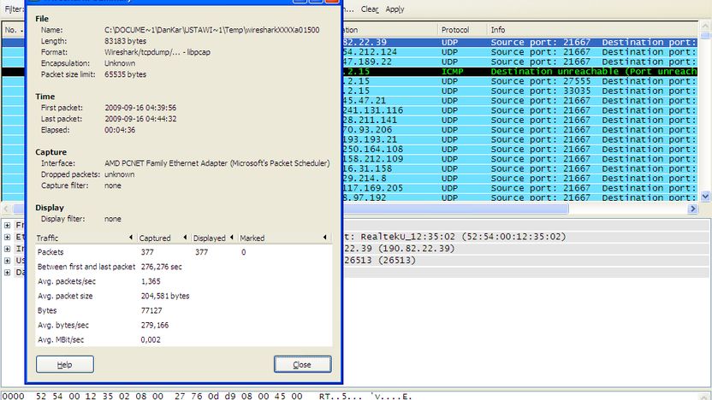Image resolution: width=712 pixels, height=400 pixels.
Task: Expand the Data tree row
Action: tap(7, 272)
